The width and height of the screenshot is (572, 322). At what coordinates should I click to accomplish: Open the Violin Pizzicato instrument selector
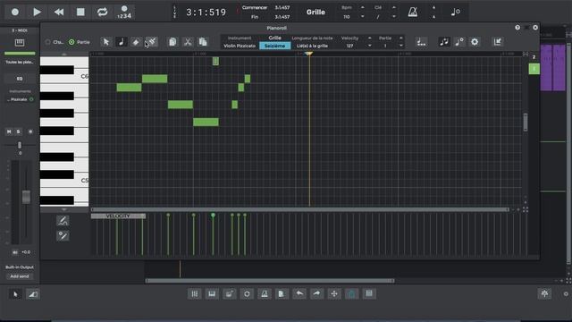coord(240,46)
